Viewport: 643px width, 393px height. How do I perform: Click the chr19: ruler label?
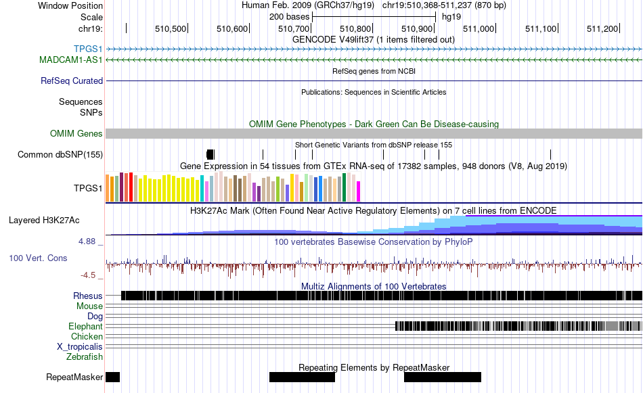click(91, 28)
